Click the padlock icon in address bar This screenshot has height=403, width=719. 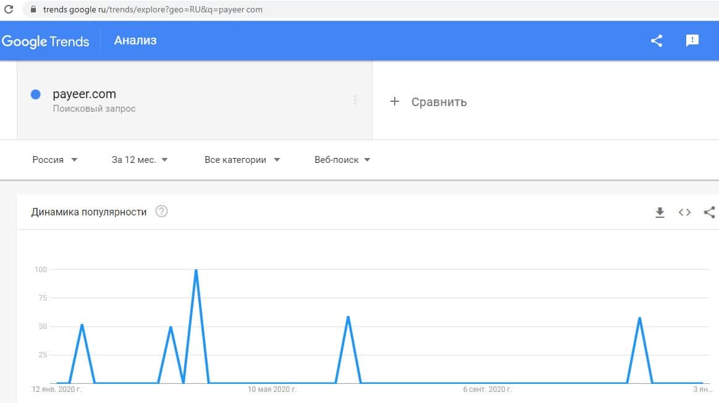[32, 10]
